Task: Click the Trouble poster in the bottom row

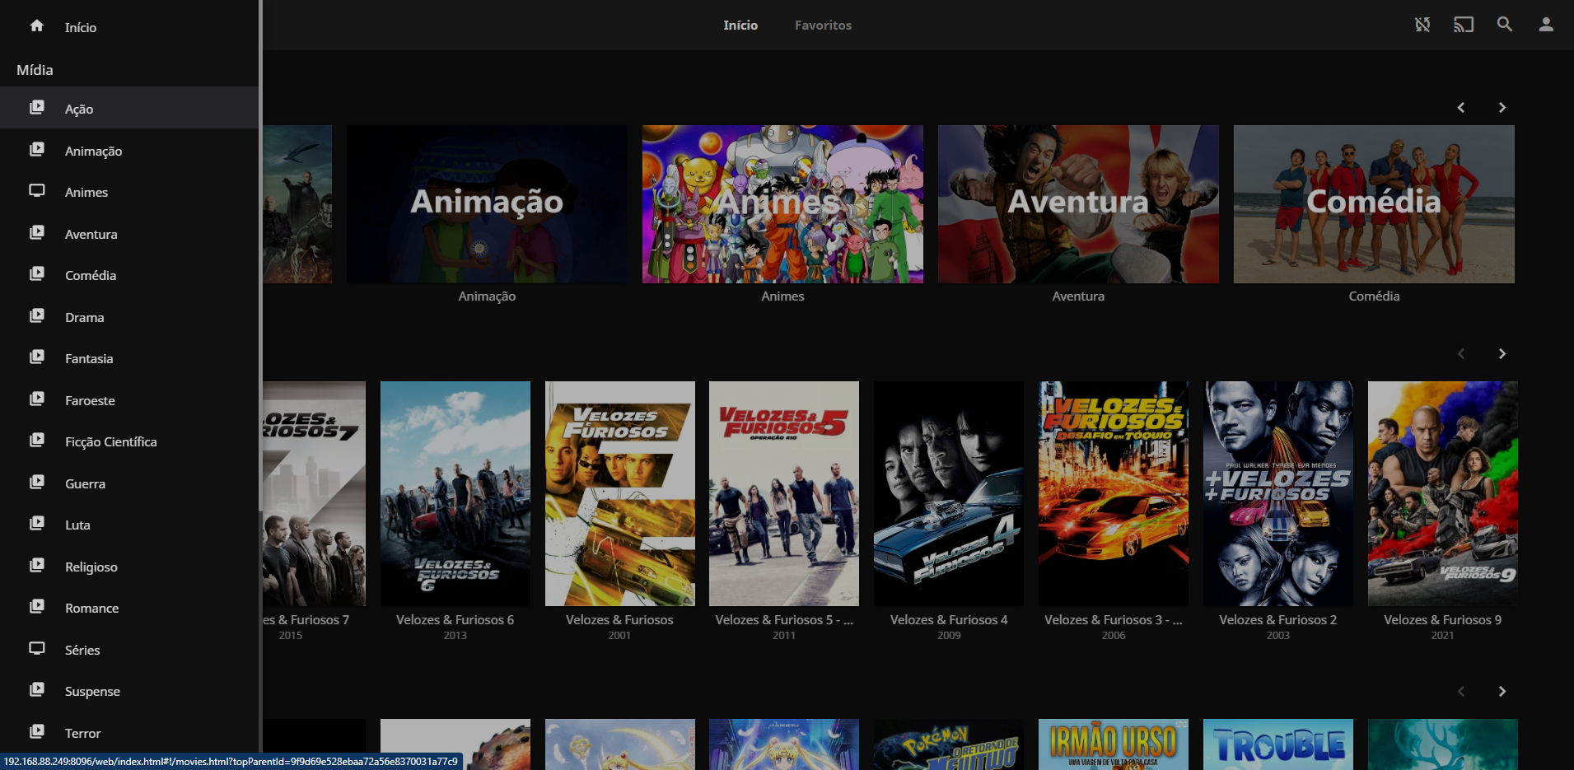Action: pos(1278,744)
